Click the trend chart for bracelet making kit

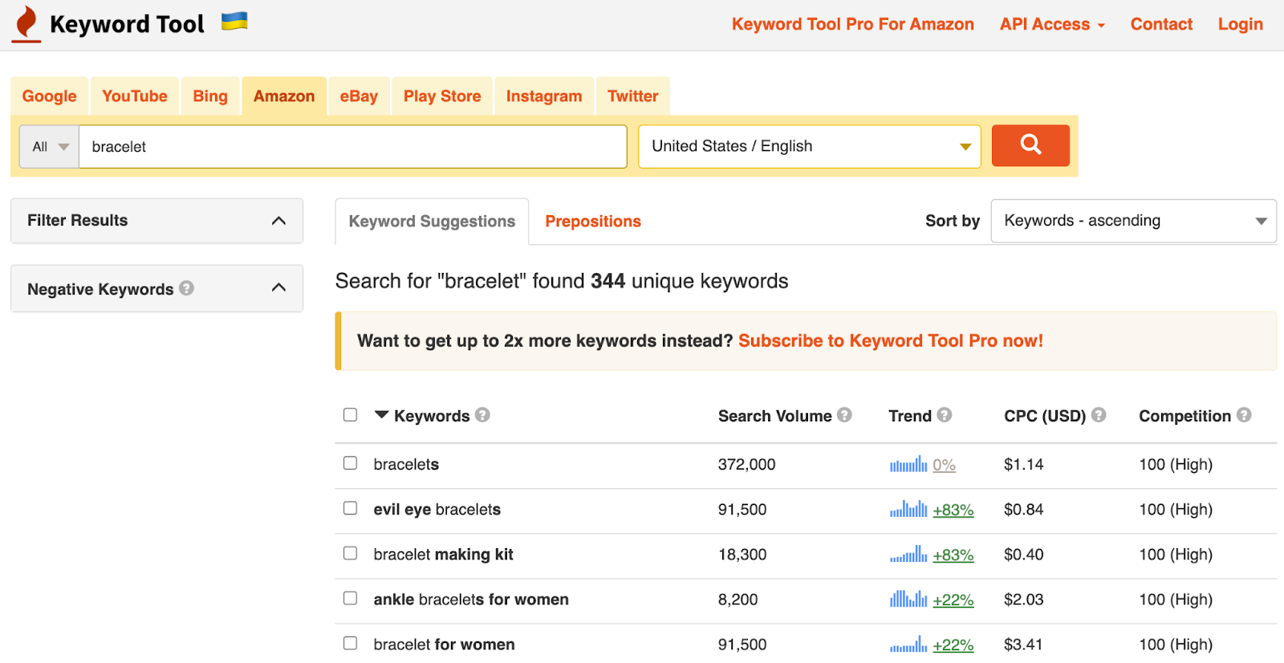908,554
